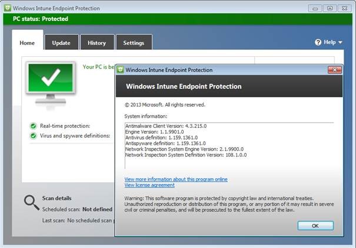Click the About dialog title bar shield icon
This screenshot has height=248, width=356.
(x=120, y=70)
